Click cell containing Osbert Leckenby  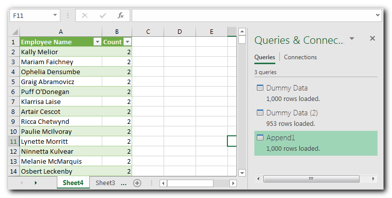[x=61, y=171]
